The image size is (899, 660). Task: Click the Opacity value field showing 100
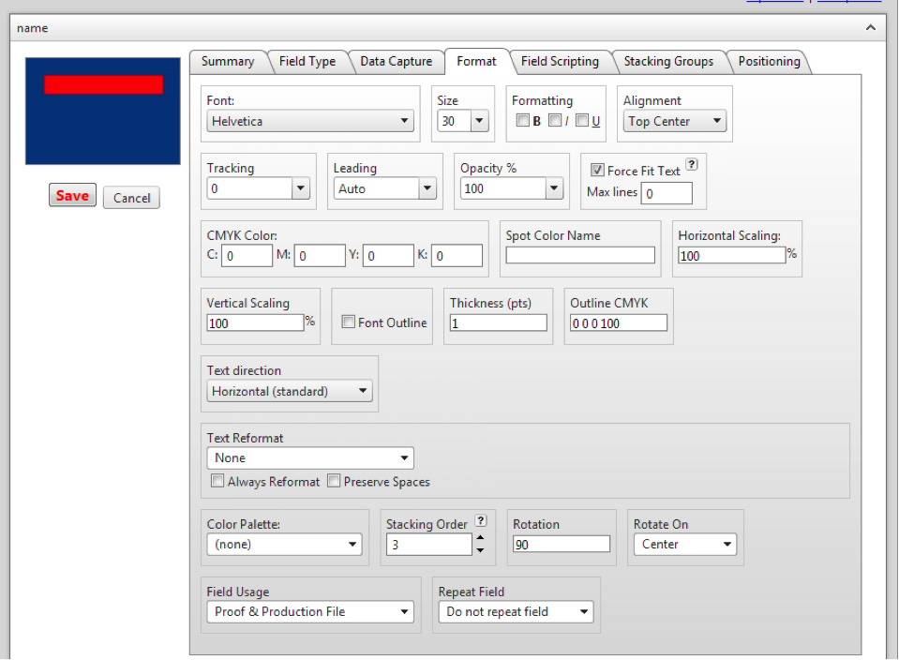coord(502,188)
